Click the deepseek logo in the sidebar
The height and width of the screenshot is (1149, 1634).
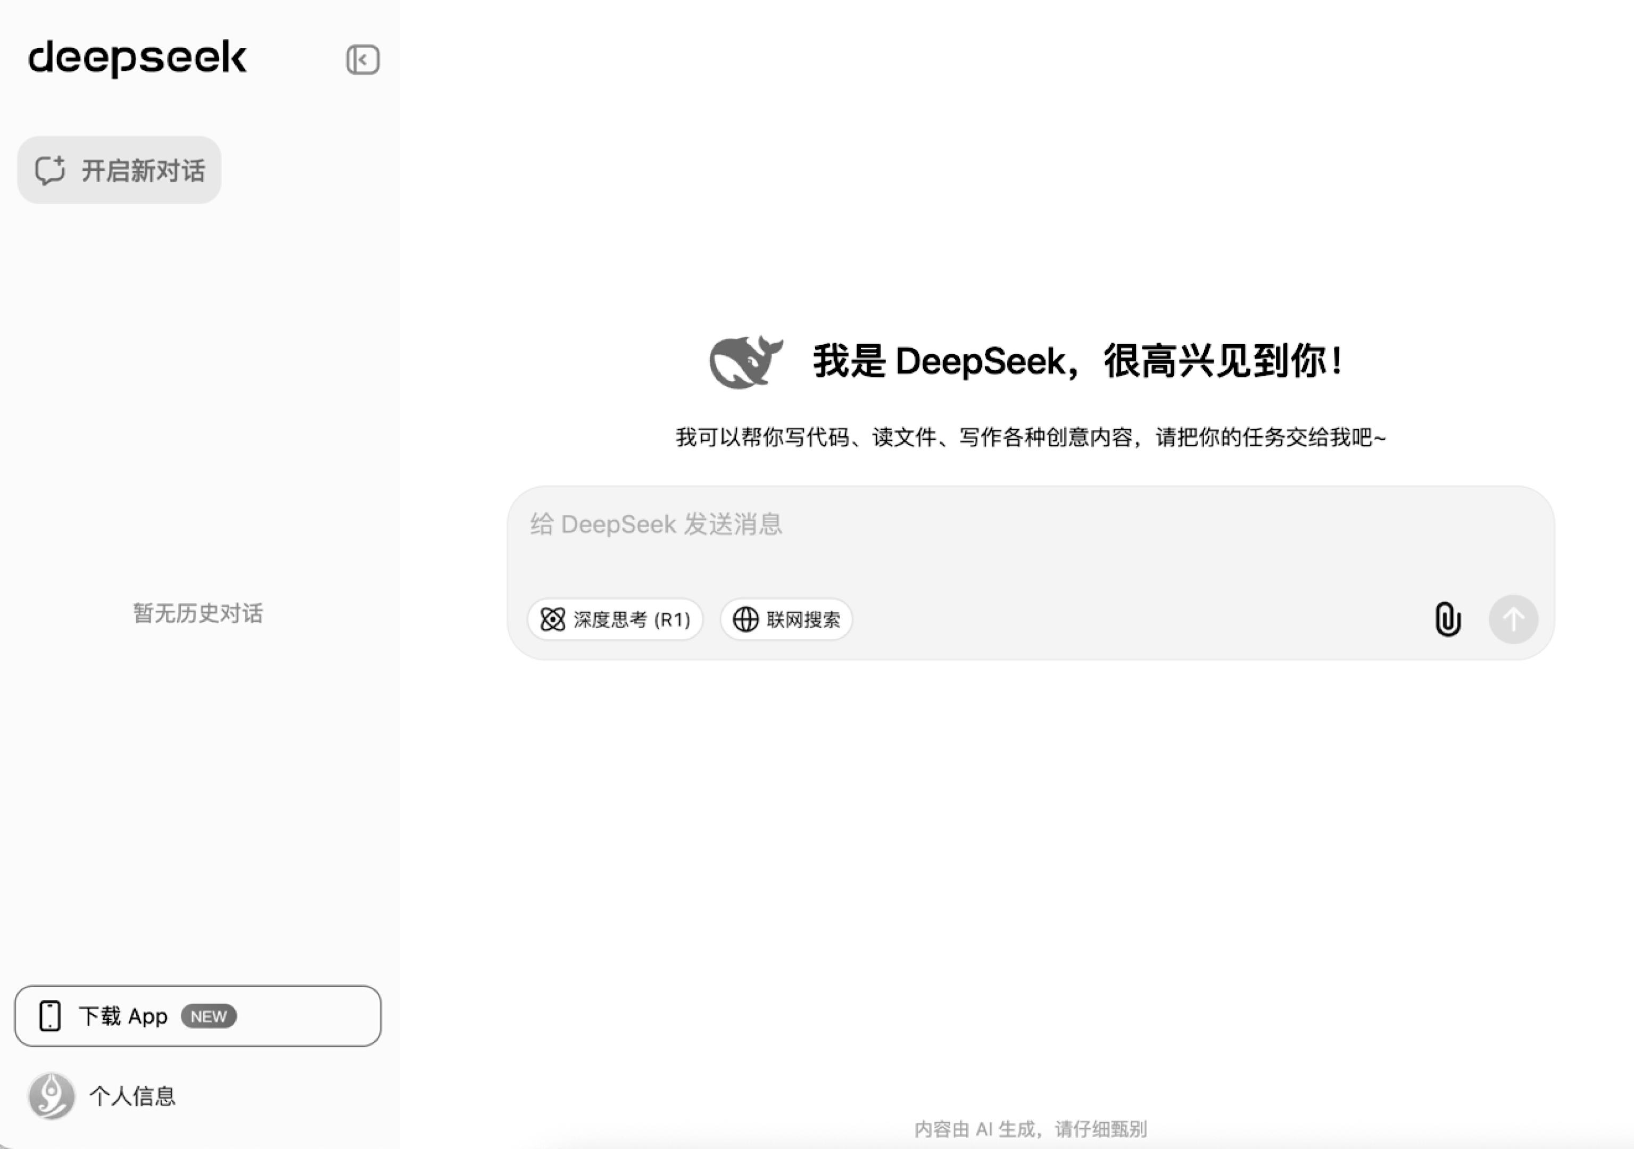(137, 59)
